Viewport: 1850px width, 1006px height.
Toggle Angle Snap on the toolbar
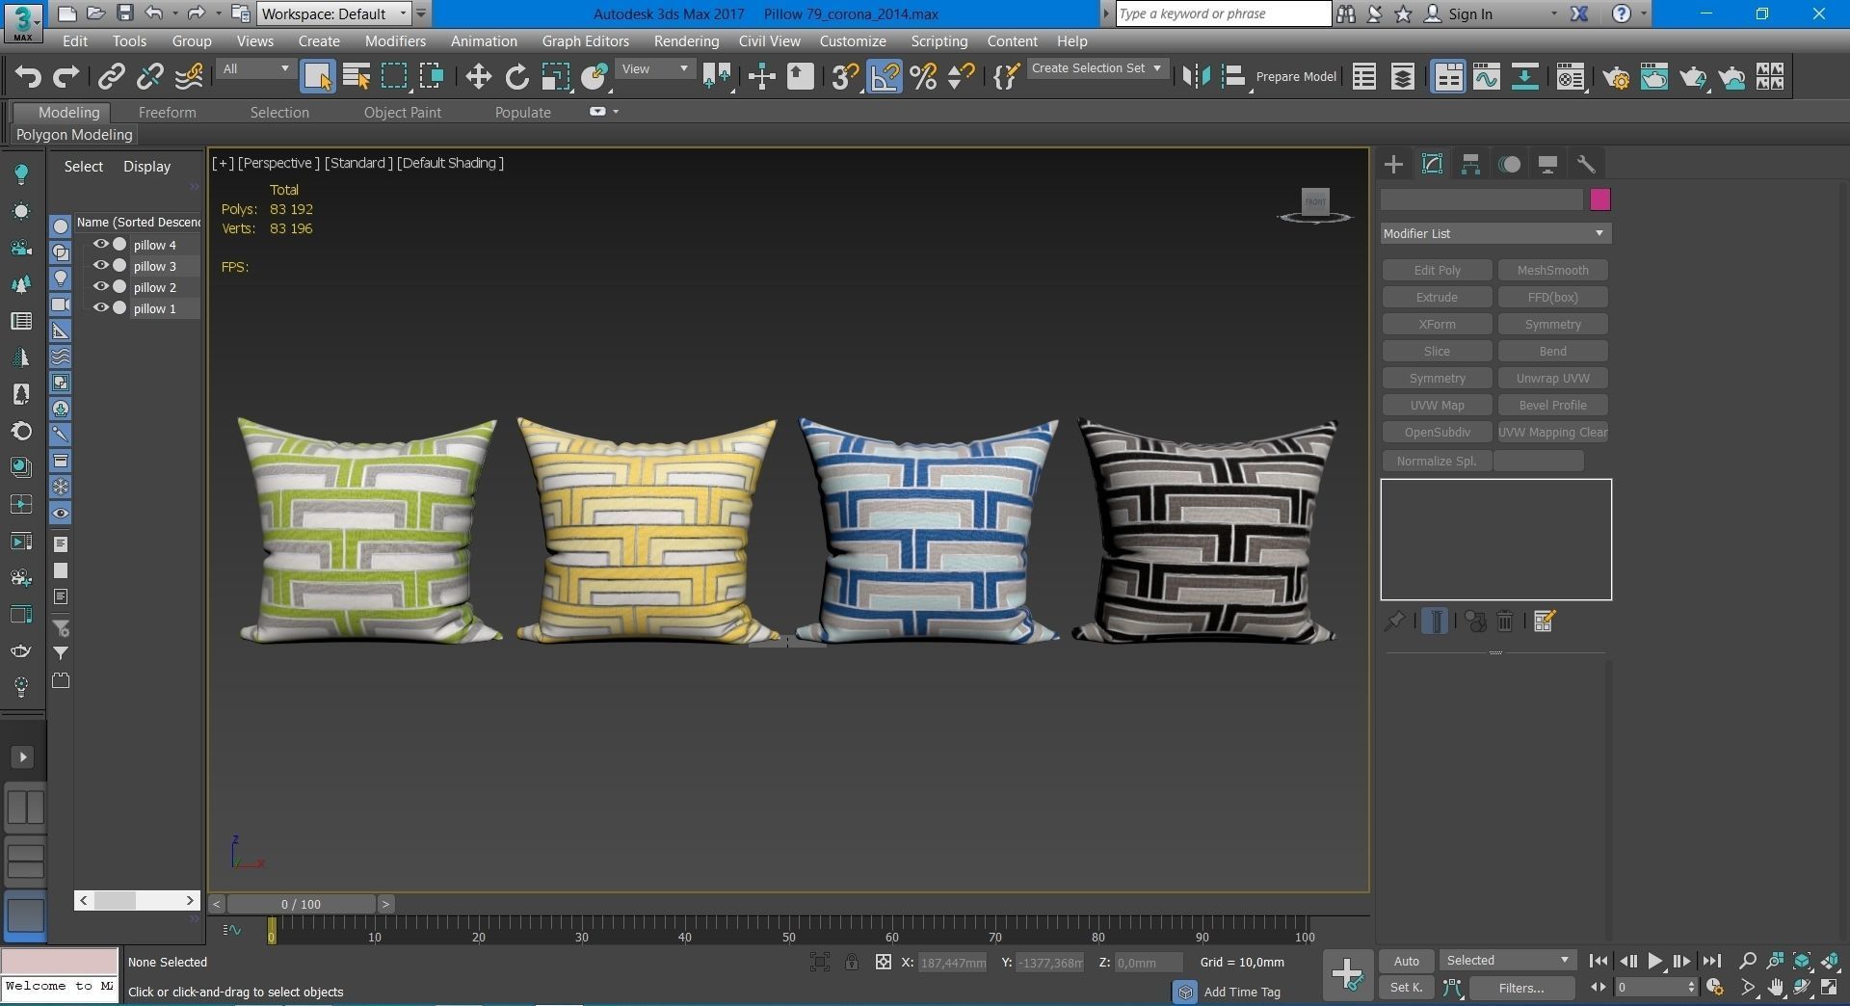(x=885, y=77)
